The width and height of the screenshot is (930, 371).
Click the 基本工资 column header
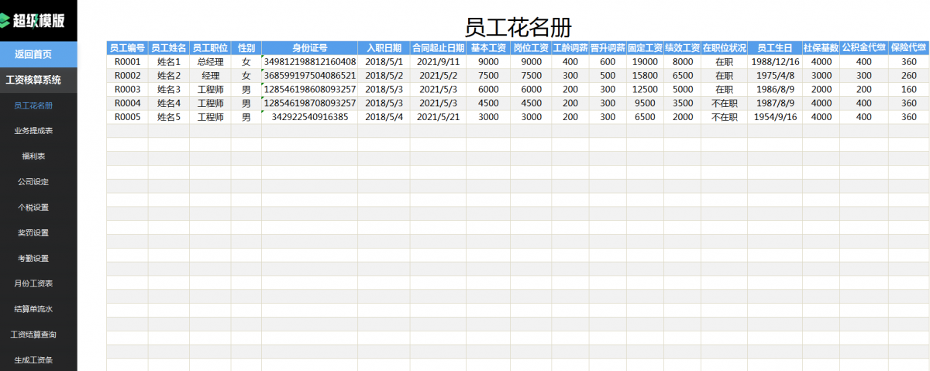point(488,48)
